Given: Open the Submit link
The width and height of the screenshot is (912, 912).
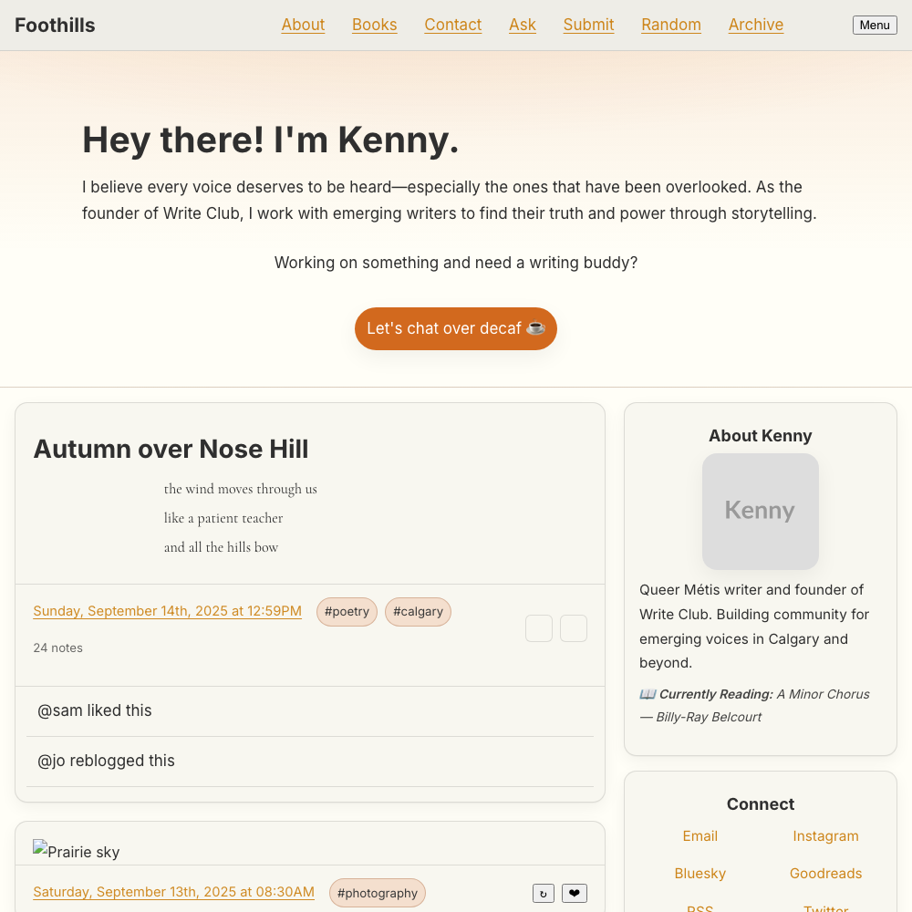Looking at the screenshot, I should pos(588,25).
